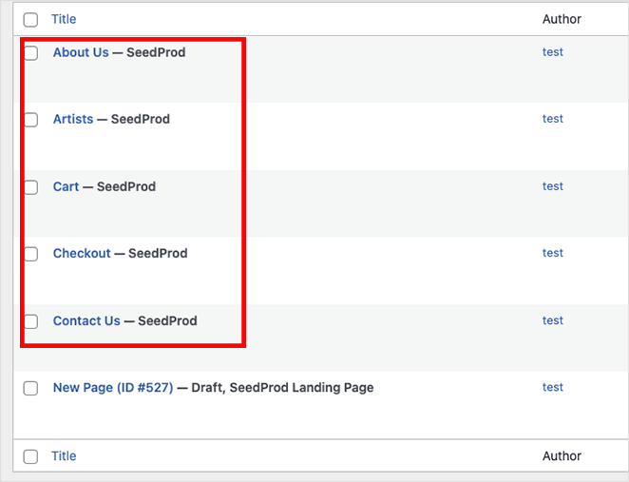This screenshot has height=482, width=629.
Task: Open the Contact Us page link
Action: point(86,320)
